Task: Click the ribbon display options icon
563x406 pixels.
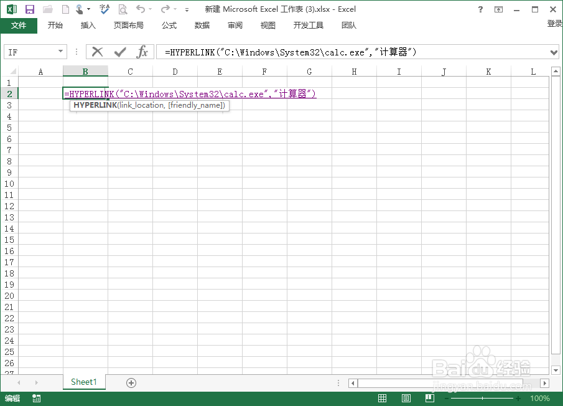Action: [x=499, y=9]
